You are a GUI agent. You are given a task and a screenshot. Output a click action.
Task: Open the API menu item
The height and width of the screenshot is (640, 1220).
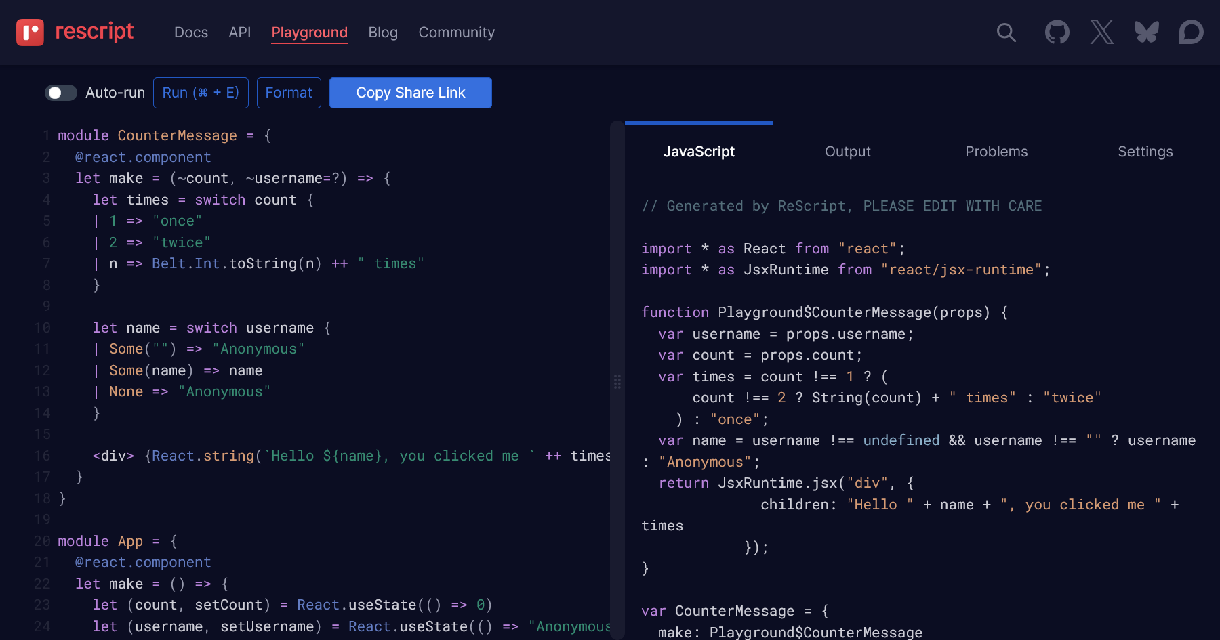click(239, 32)
